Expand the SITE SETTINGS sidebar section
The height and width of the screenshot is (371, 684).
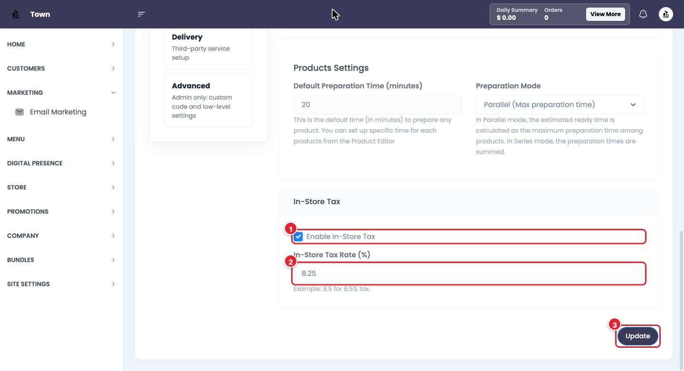[x=61, y=284]
